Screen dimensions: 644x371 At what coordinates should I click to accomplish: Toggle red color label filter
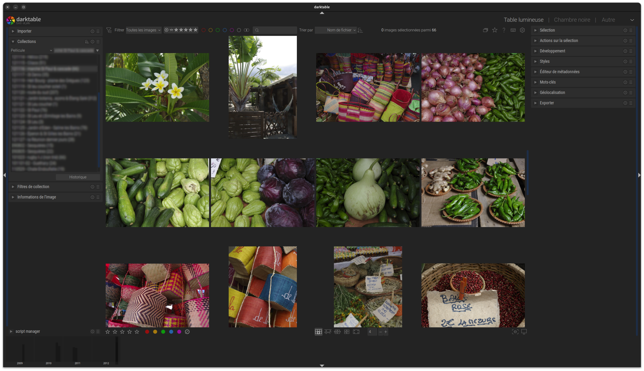[x=203, y=30]
